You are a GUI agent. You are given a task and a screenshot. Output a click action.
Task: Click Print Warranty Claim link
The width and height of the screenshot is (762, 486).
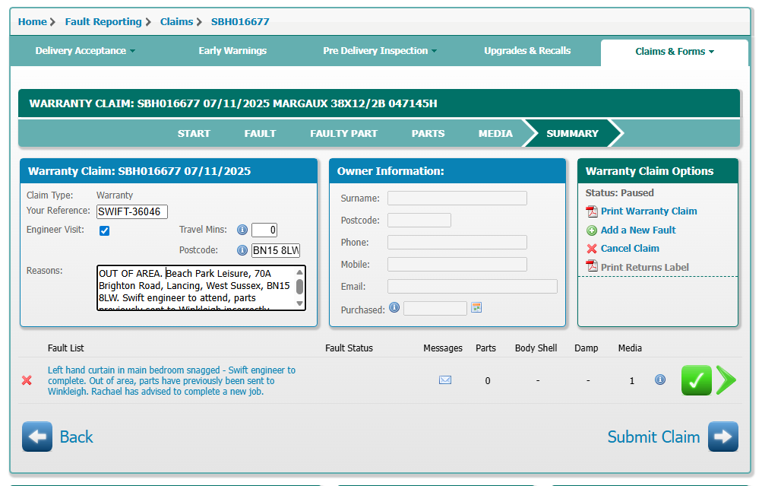(x=648, y=211)
